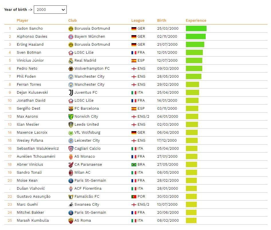This screenshot has height=230, width=271.
Task: Click PSG crest beside Mitchel Bakker
Action: pyautogui.click(x=71, y=213)
